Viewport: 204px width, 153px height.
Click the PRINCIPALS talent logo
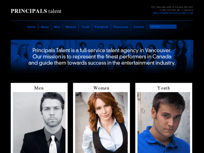[x=36, y=11]
